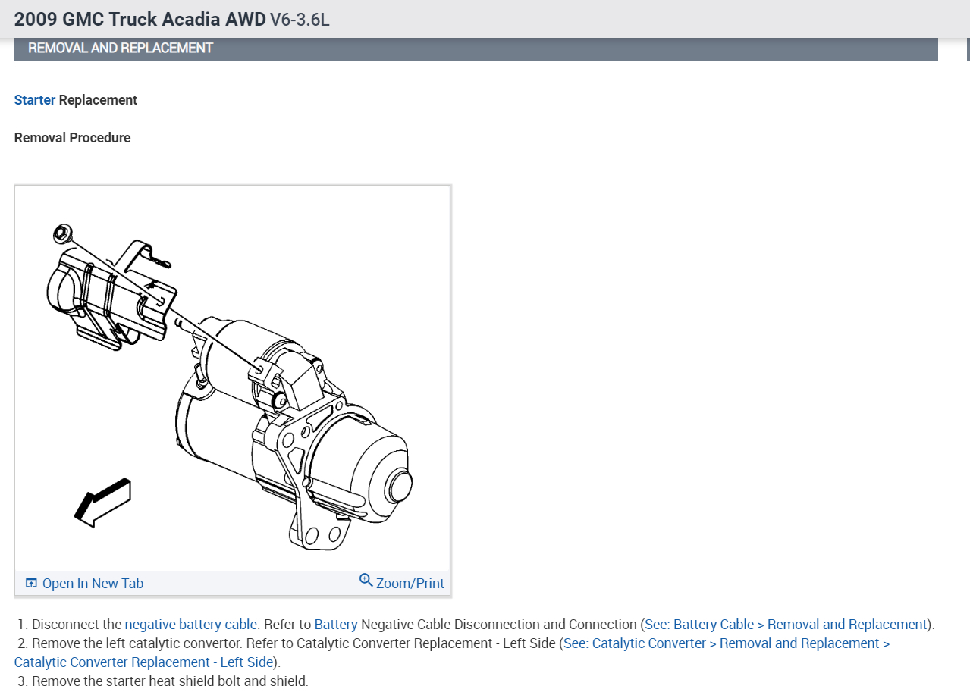This screenshot has width=970, height=692.
Task: Open Catalytic Converter Replacement - Left Side link
Action: pyautogui.click(x=143, y=662)
